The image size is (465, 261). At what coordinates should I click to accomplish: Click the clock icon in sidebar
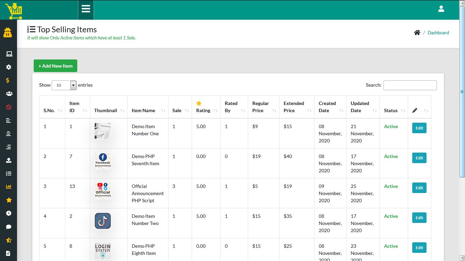click(x=9, y=213)
